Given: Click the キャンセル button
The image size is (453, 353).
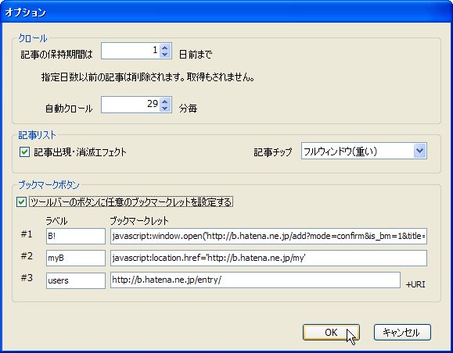Looking at the screenshot, I should [x=402, y=332].
